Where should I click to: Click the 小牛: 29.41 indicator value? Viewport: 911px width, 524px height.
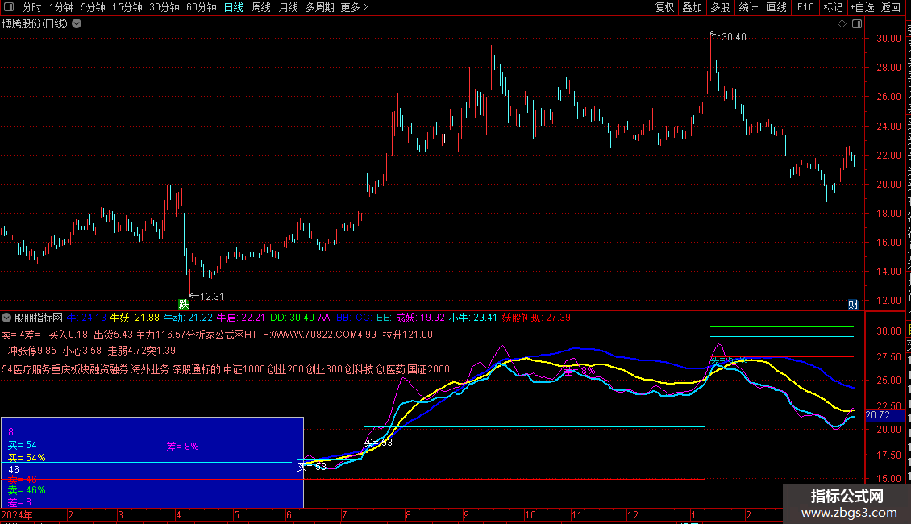[473, 318]
